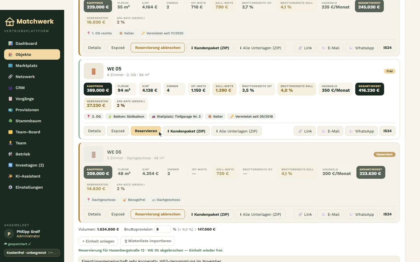Click the Balkon: Südbalkon tag
The image size is (420, 262).
click(x=126, y=116)
